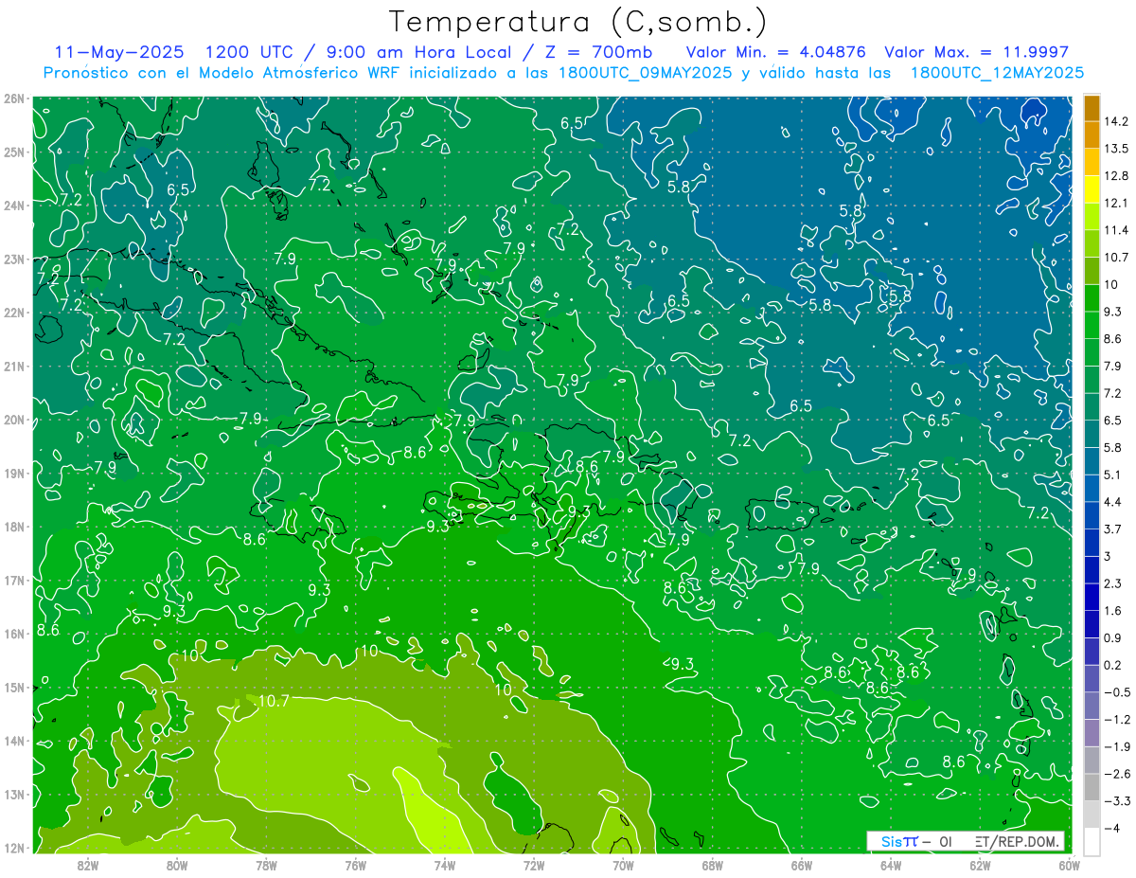Select the date text '11-May-2025'

point(120,52)
